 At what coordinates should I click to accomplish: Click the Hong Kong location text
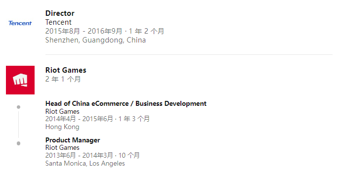tap(62, 127)
